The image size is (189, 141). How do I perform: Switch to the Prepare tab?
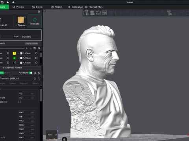[x=4, y=7]
